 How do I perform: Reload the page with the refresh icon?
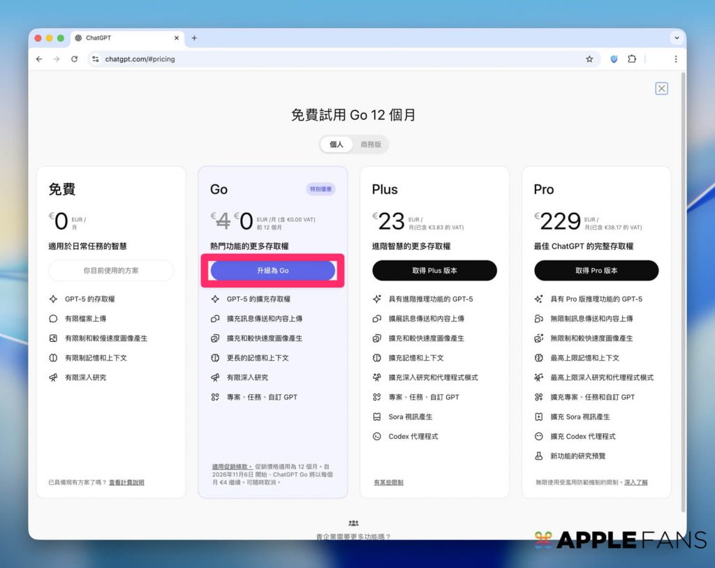[x=74, y=59]
